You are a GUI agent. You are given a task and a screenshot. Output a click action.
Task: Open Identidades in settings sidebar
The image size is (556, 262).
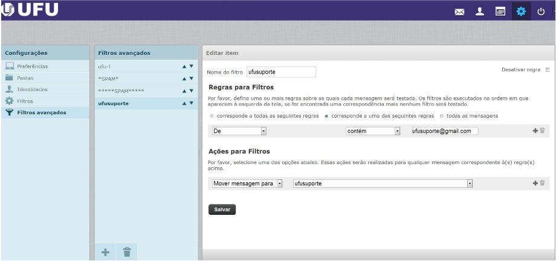33,89
